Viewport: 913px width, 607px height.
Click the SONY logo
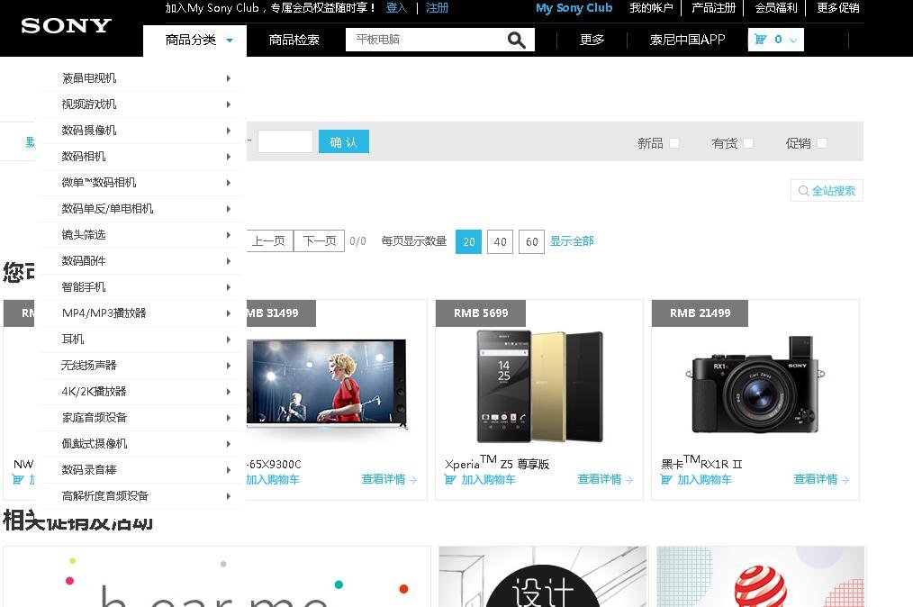point(65,26)
